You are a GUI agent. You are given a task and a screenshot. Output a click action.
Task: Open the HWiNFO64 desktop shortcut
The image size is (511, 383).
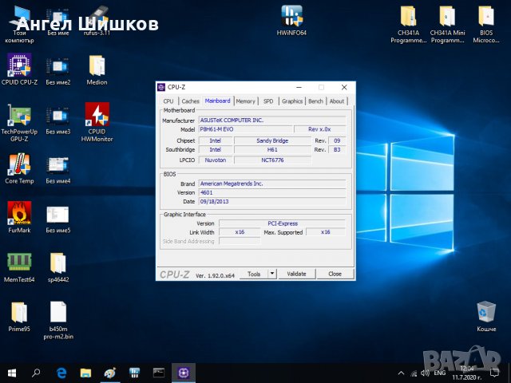[291, 17]
